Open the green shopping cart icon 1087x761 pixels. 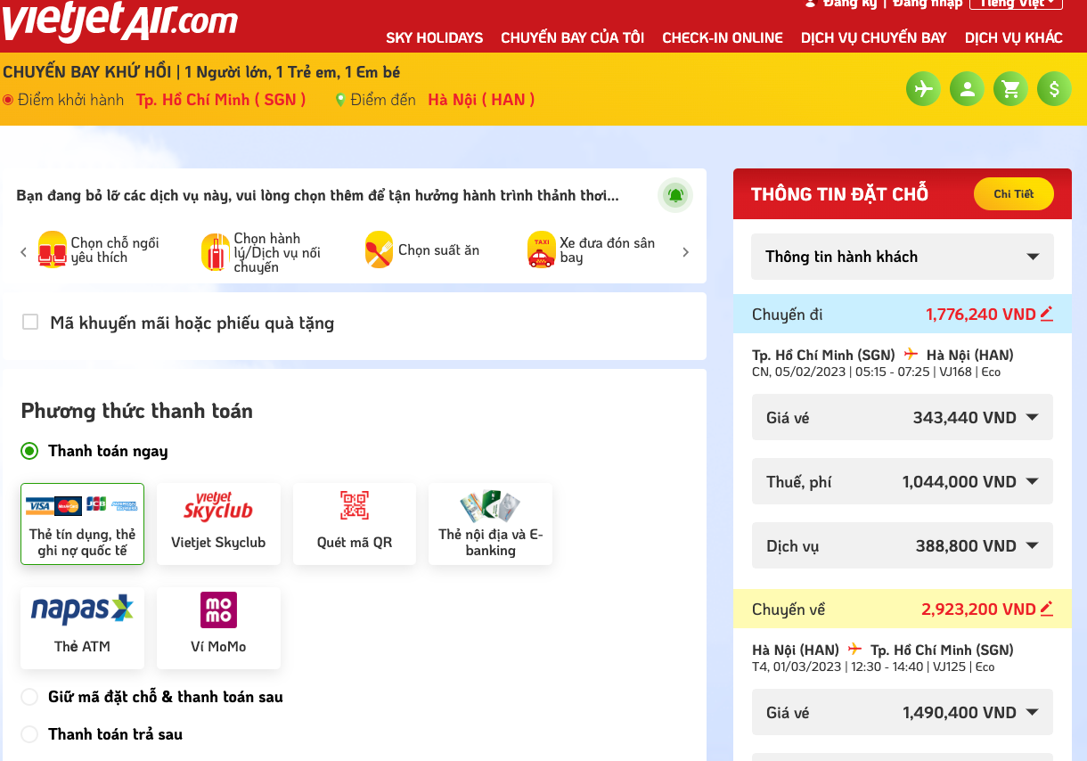[x=1010, y=89]
